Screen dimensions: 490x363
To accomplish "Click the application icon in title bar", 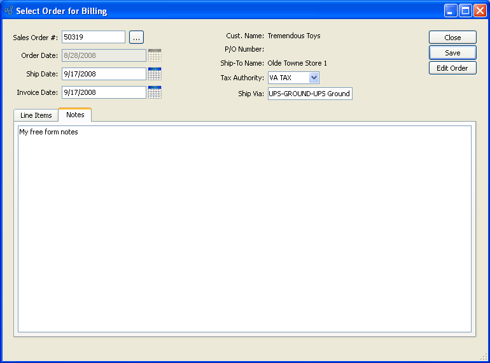I will pyautogui.click(x=9, y=11).
